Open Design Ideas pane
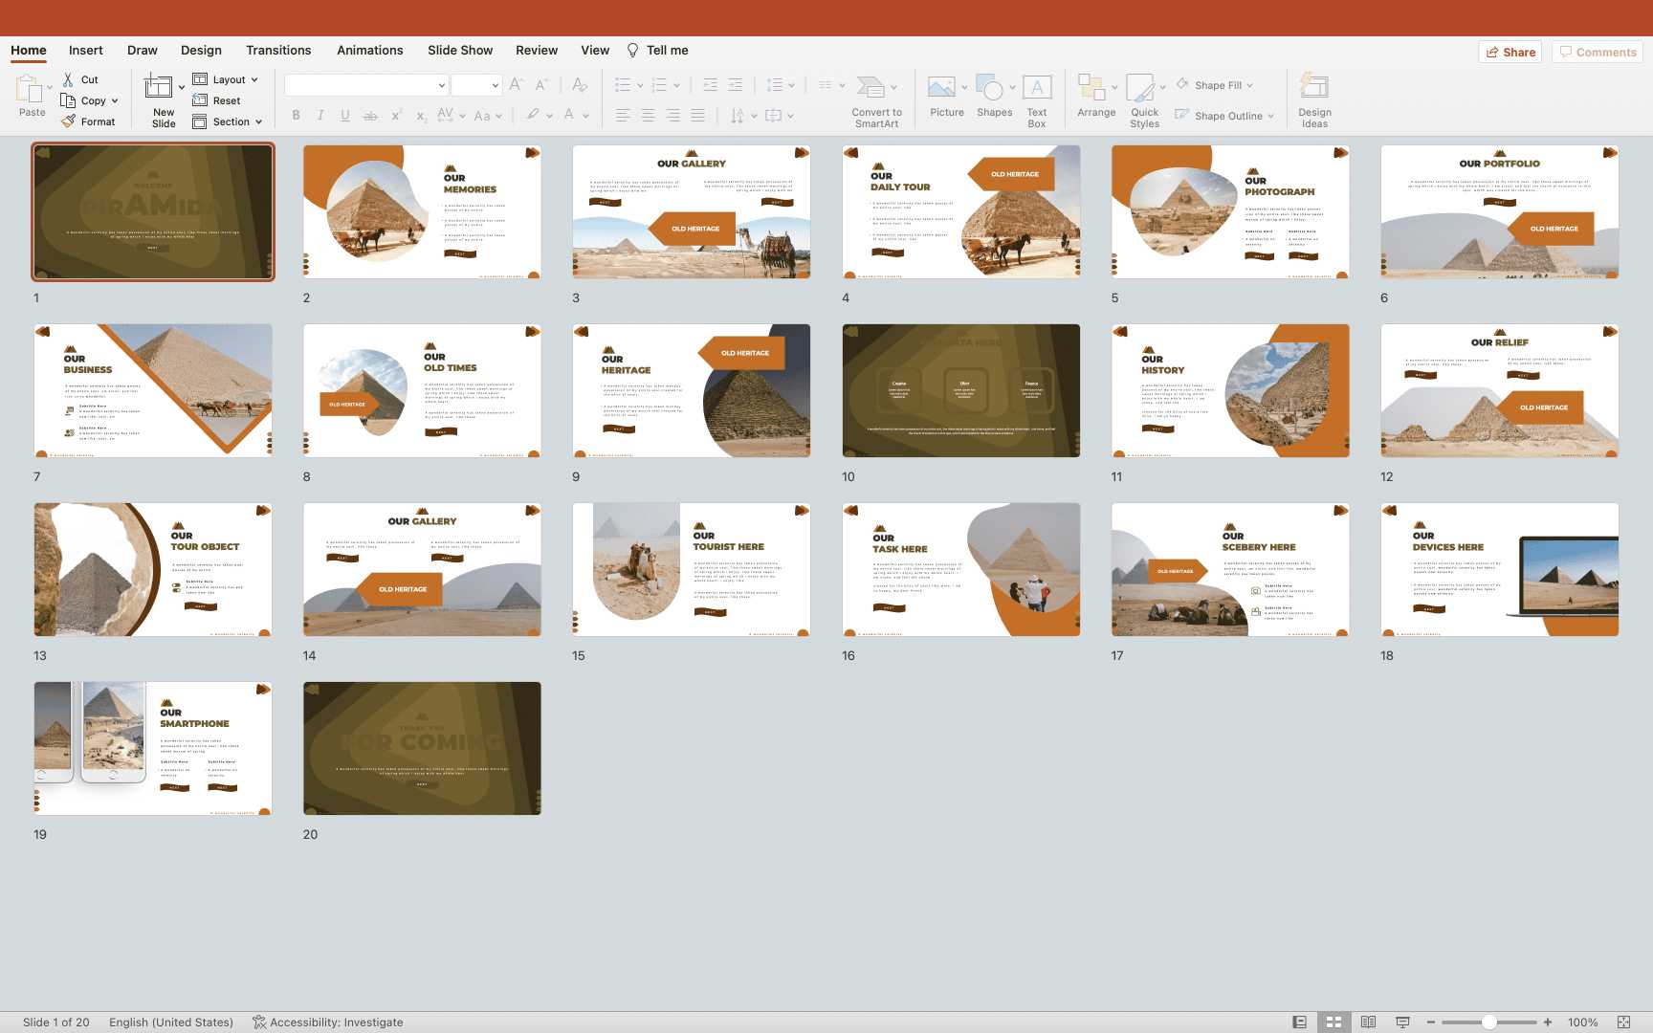 pos(1314,89)
